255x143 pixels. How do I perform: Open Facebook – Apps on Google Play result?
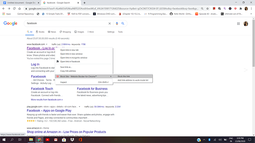click(49, 111)
